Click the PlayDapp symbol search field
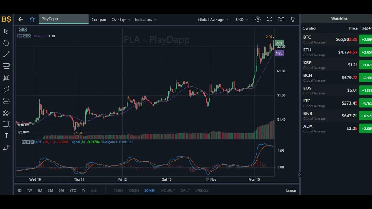The image size is (372, 209). pos(63,19)
